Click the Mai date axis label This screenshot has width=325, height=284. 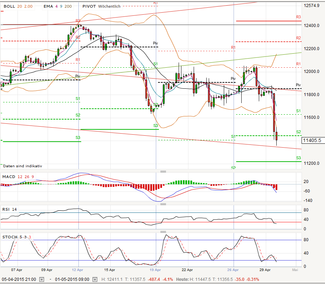coord(295,270)
